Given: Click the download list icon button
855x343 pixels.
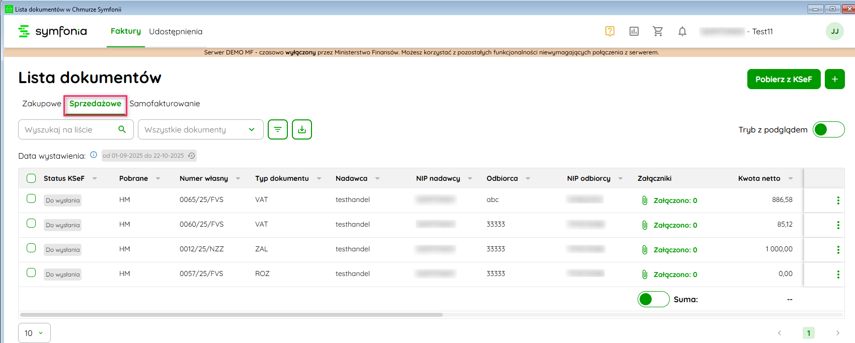Looking at the screenshot, I should pyautogui.click(x=302, y=129).
